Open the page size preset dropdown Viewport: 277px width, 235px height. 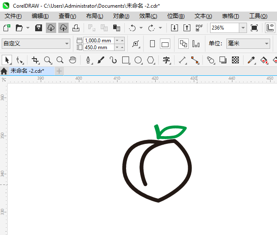36,44
